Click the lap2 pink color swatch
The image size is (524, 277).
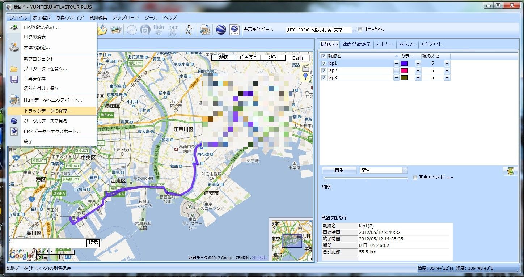(404, 71)
